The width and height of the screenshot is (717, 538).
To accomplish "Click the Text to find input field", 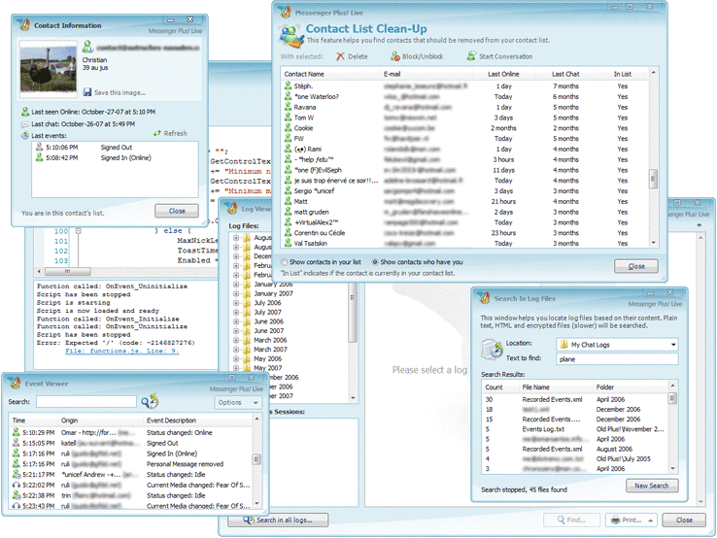I will coord(617,359).
